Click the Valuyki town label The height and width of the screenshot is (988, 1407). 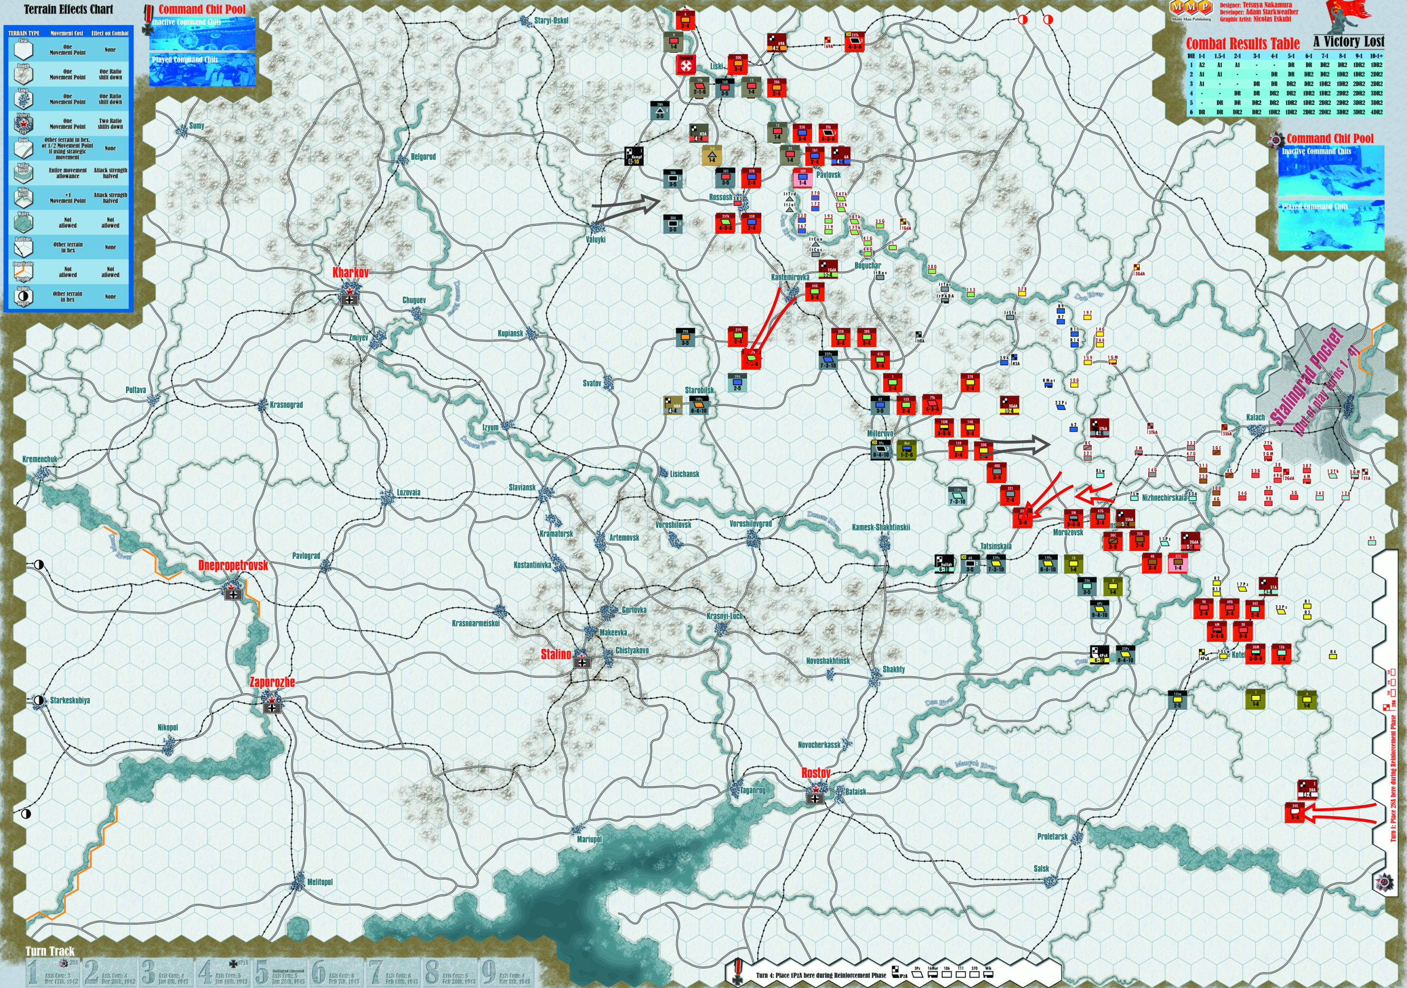596,239
